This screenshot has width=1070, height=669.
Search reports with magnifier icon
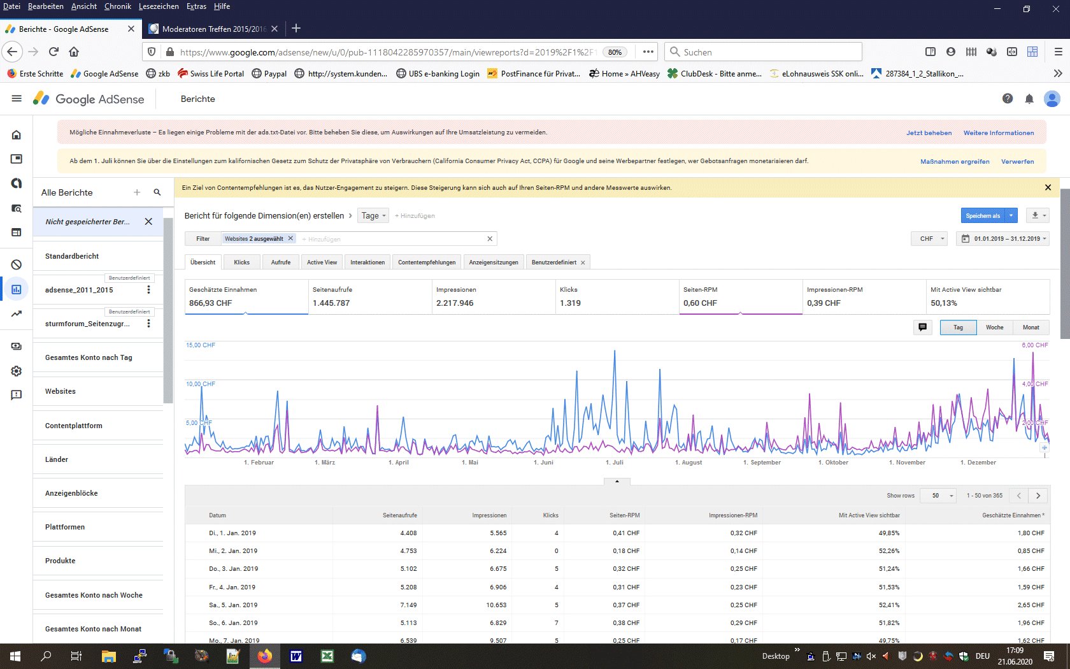157,192
